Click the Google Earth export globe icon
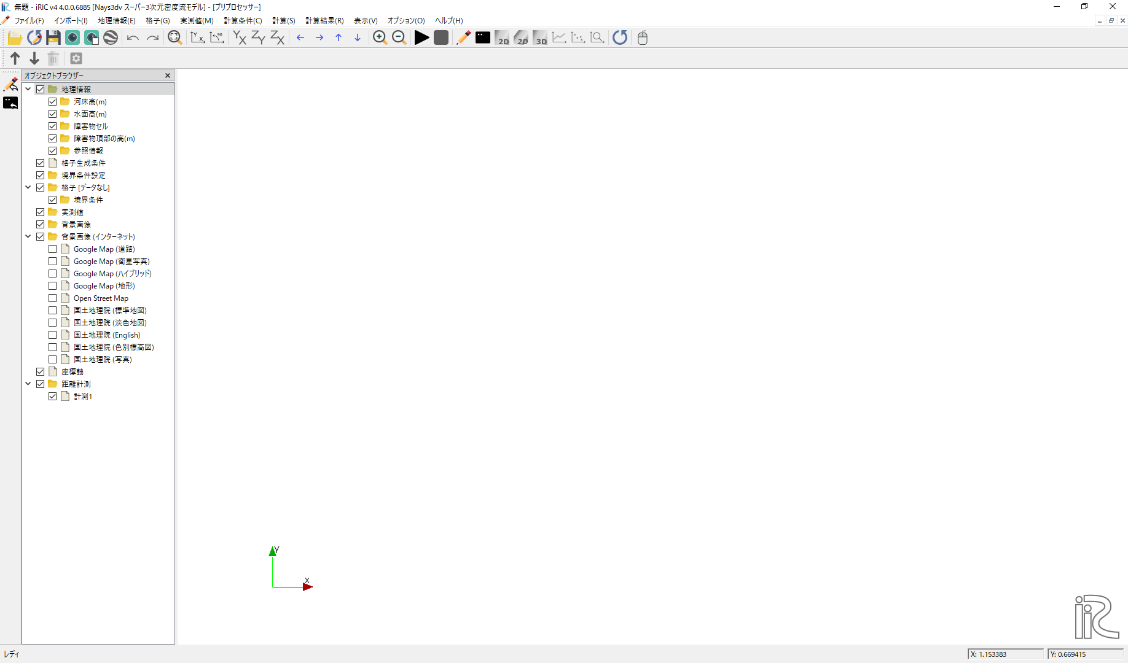This screenshot has width=1128, height=663. [111, 38]
